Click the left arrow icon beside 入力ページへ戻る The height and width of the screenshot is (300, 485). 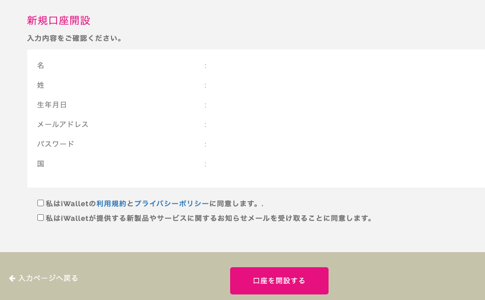pyautogui.click(x=12, y=278)
